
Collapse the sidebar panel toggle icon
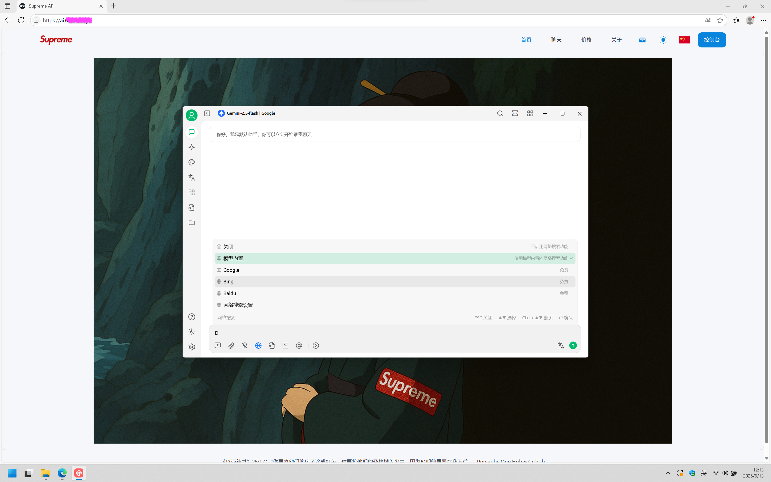click(x=207, y=113)
